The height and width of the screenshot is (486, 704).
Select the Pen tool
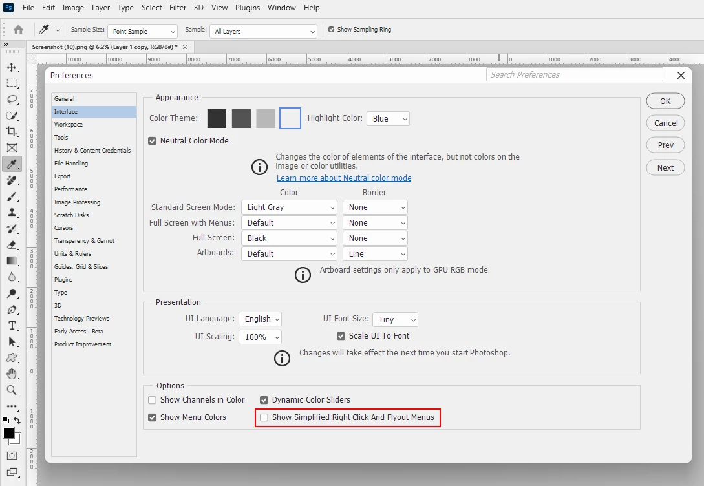point(12,310)
